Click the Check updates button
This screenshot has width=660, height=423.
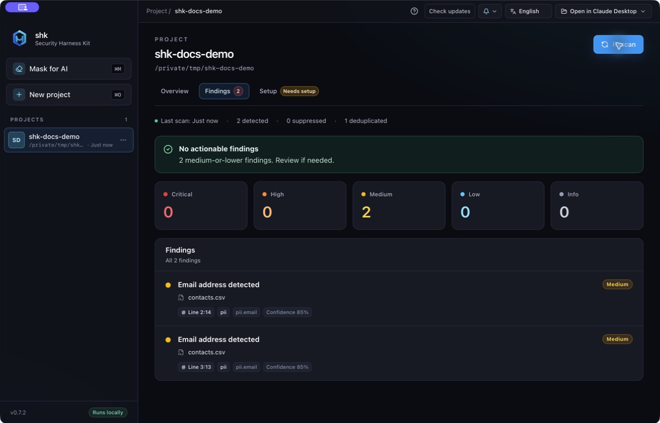[450, 12]
